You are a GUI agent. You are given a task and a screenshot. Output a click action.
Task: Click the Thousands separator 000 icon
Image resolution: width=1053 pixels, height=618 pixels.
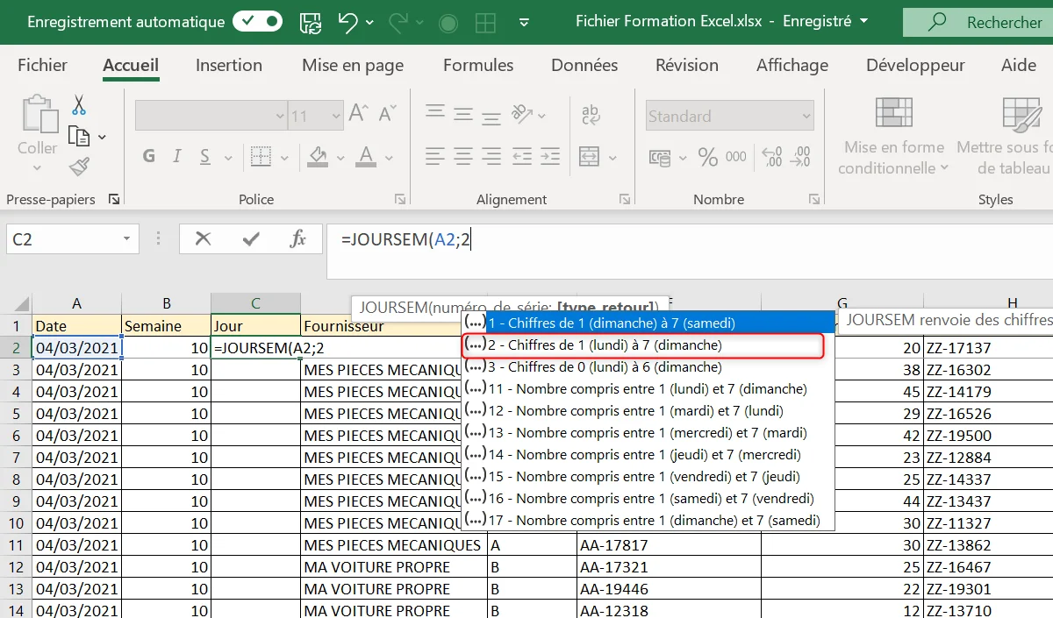point(736,157)
